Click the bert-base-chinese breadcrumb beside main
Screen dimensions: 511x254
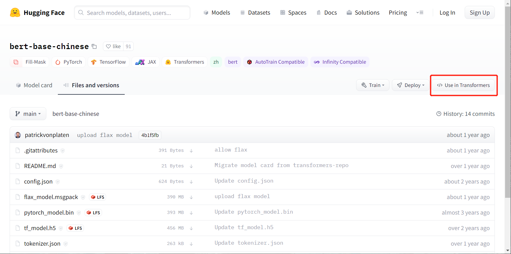[x=76, y=114]
